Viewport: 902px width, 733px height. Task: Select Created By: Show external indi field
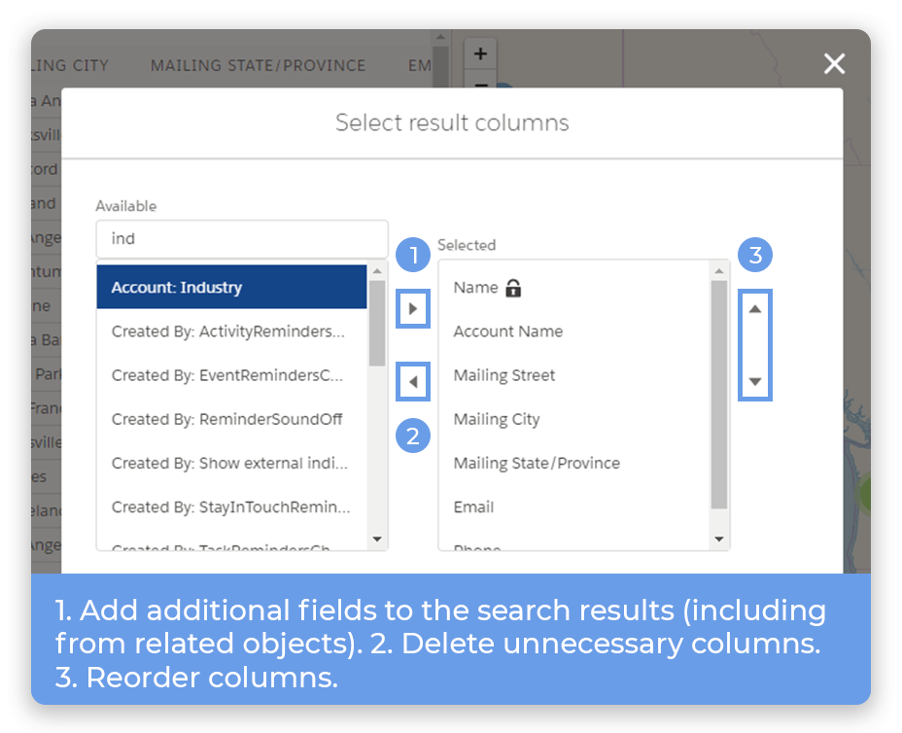pyautogui.click(x=231, y=463)
